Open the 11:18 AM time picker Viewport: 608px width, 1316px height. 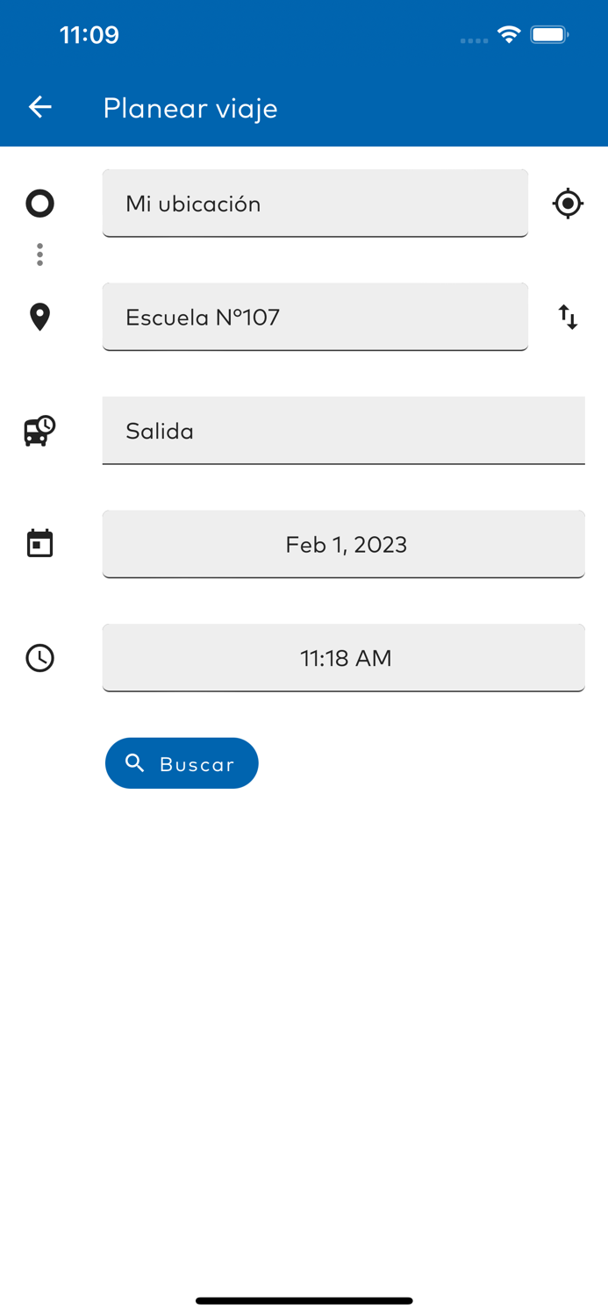tap(343, 658)
